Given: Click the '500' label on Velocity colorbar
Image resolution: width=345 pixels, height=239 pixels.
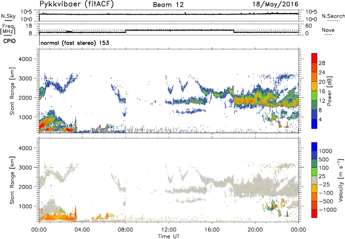Looking at the screenshot, I should pos(323,159).
